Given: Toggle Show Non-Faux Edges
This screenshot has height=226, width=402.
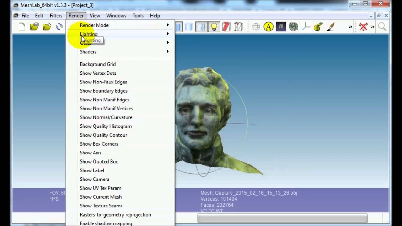Looking at the screenshot, I should coord(120,82).
